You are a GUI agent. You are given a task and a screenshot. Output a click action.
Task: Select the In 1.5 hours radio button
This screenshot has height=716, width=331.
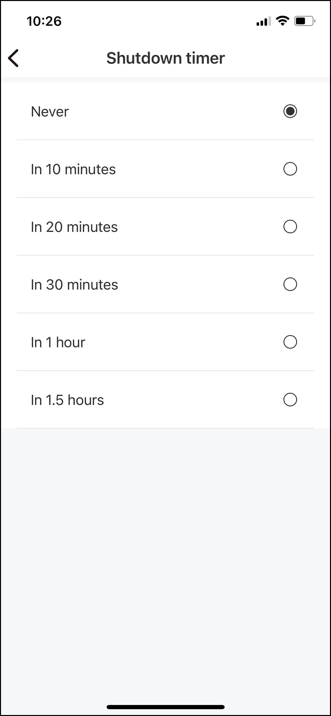(290, 400)
